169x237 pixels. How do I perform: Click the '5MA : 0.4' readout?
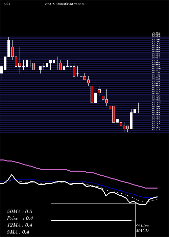[18, 232]
